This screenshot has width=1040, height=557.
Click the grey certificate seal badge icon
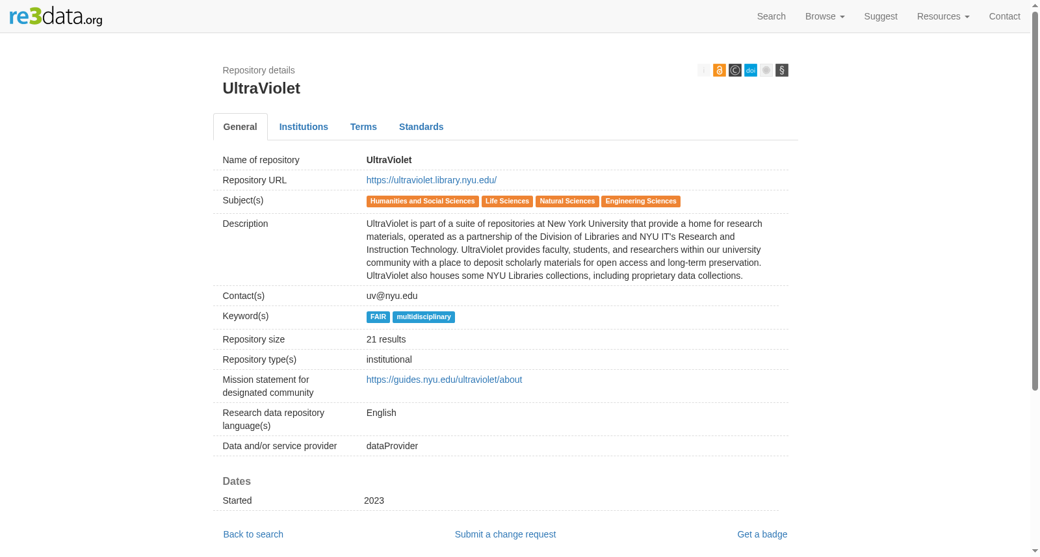[x=766, y=70]
